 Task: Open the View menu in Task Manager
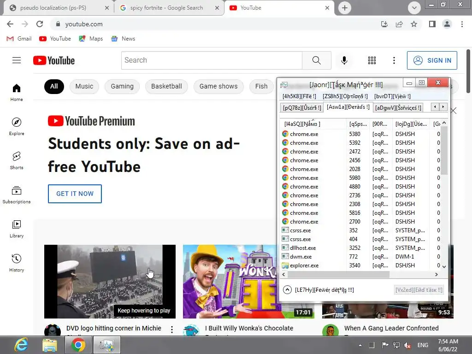(x=392, y=96)
